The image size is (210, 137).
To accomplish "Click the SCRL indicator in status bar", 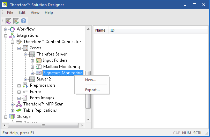I will [x=197, y=133].
